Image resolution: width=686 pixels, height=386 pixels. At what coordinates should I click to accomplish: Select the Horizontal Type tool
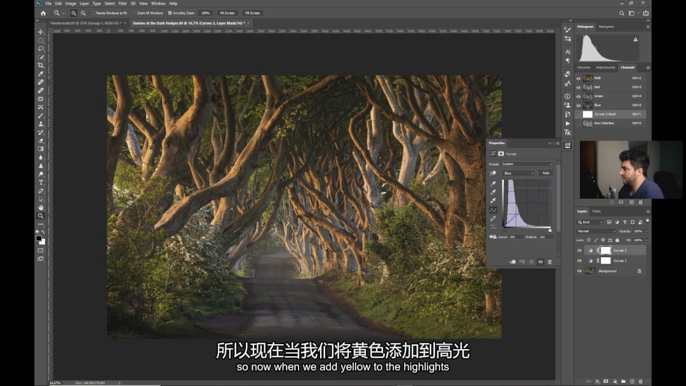click(x=41, y=182)
